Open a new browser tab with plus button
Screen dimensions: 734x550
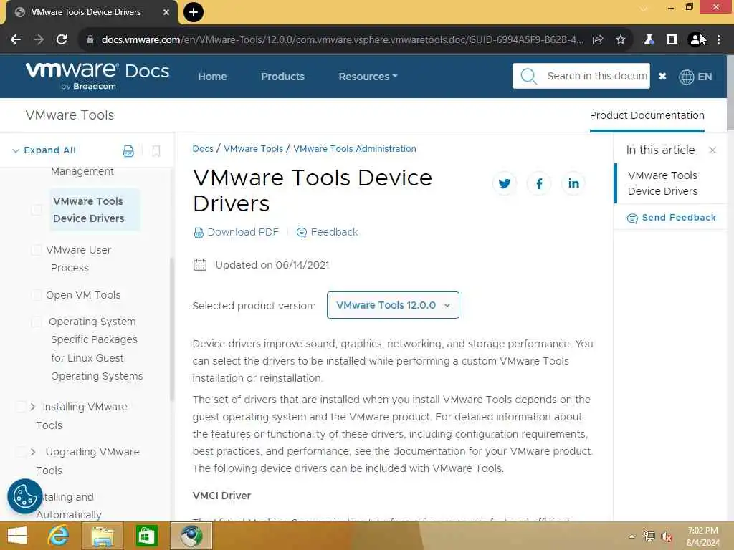tap(194, 12)
